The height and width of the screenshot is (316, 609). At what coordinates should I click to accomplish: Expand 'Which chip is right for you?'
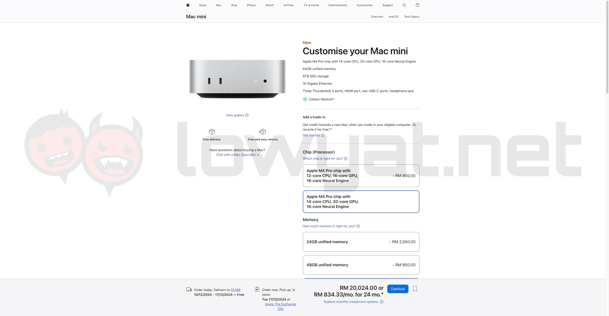coord(325,158)
